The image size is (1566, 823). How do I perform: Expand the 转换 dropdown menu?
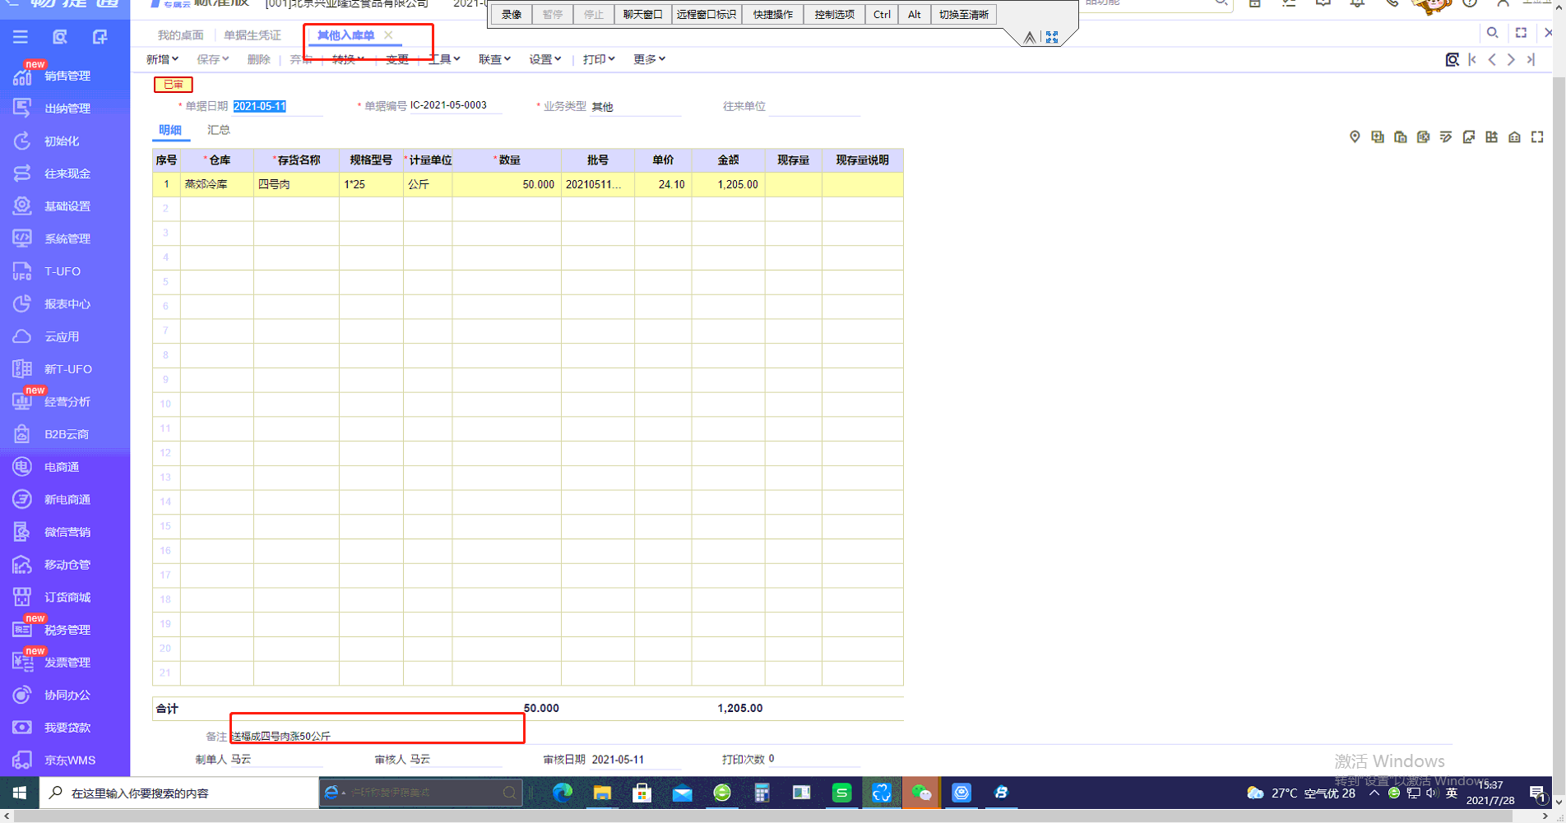pyautogui.click(x=348, y=59)
